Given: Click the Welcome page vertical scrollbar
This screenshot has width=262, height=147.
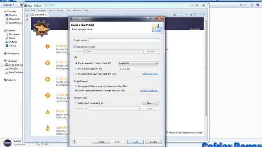Looking at the screenshot, I should tap(206, 68).
